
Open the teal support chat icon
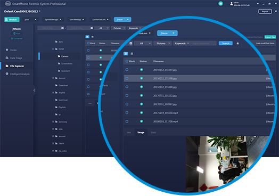[220, 4]
